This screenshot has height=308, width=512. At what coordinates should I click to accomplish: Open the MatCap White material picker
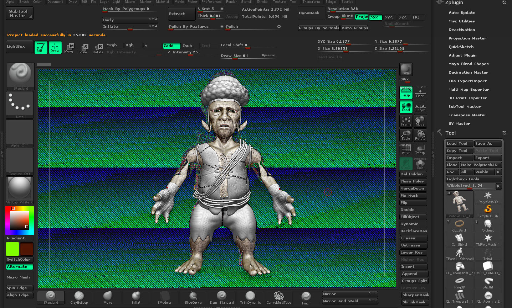(x=20, y=190)
